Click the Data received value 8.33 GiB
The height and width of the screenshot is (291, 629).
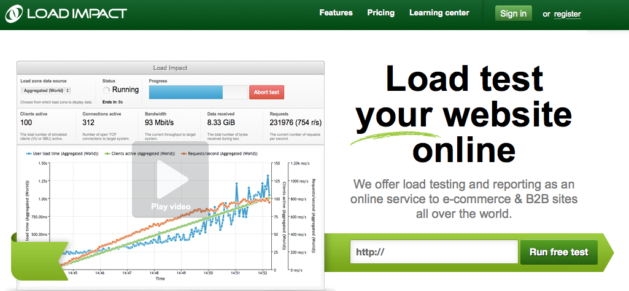221,123
